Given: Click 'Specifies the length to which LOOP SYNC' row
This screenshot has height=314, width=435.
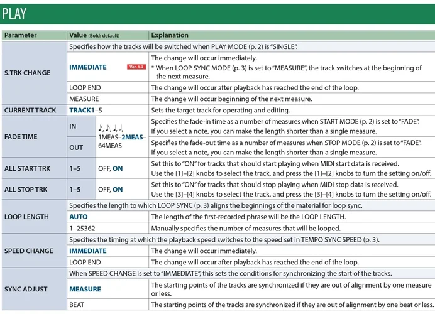Looking at the screenshot, I should pyautogui.click(x=251, y=205).
